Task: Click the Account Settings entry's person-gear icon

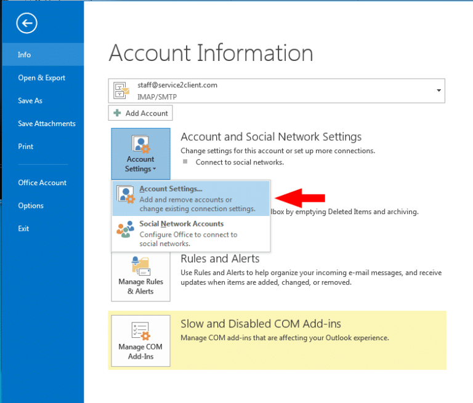Action: pyautogui.click(x=126, y=194)
